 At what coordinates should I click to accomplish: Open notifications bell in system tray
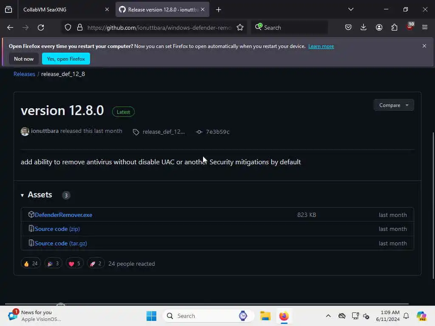[406, 316]
